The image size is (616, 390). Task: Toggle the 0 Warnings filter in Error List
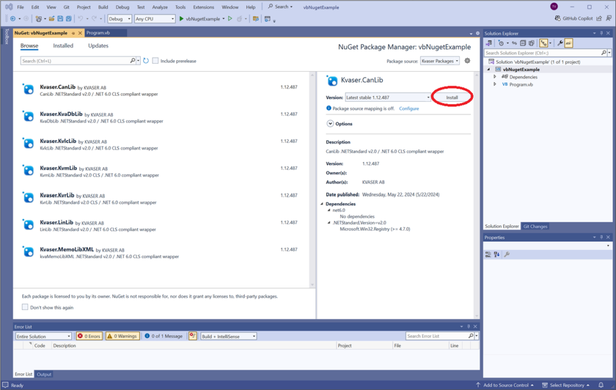click(x=122, y=336)
